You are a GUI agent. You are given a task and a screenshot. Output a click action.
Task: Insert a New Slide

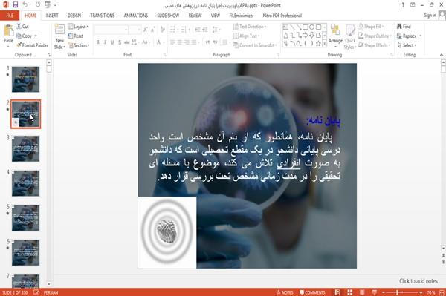[59, 36]
